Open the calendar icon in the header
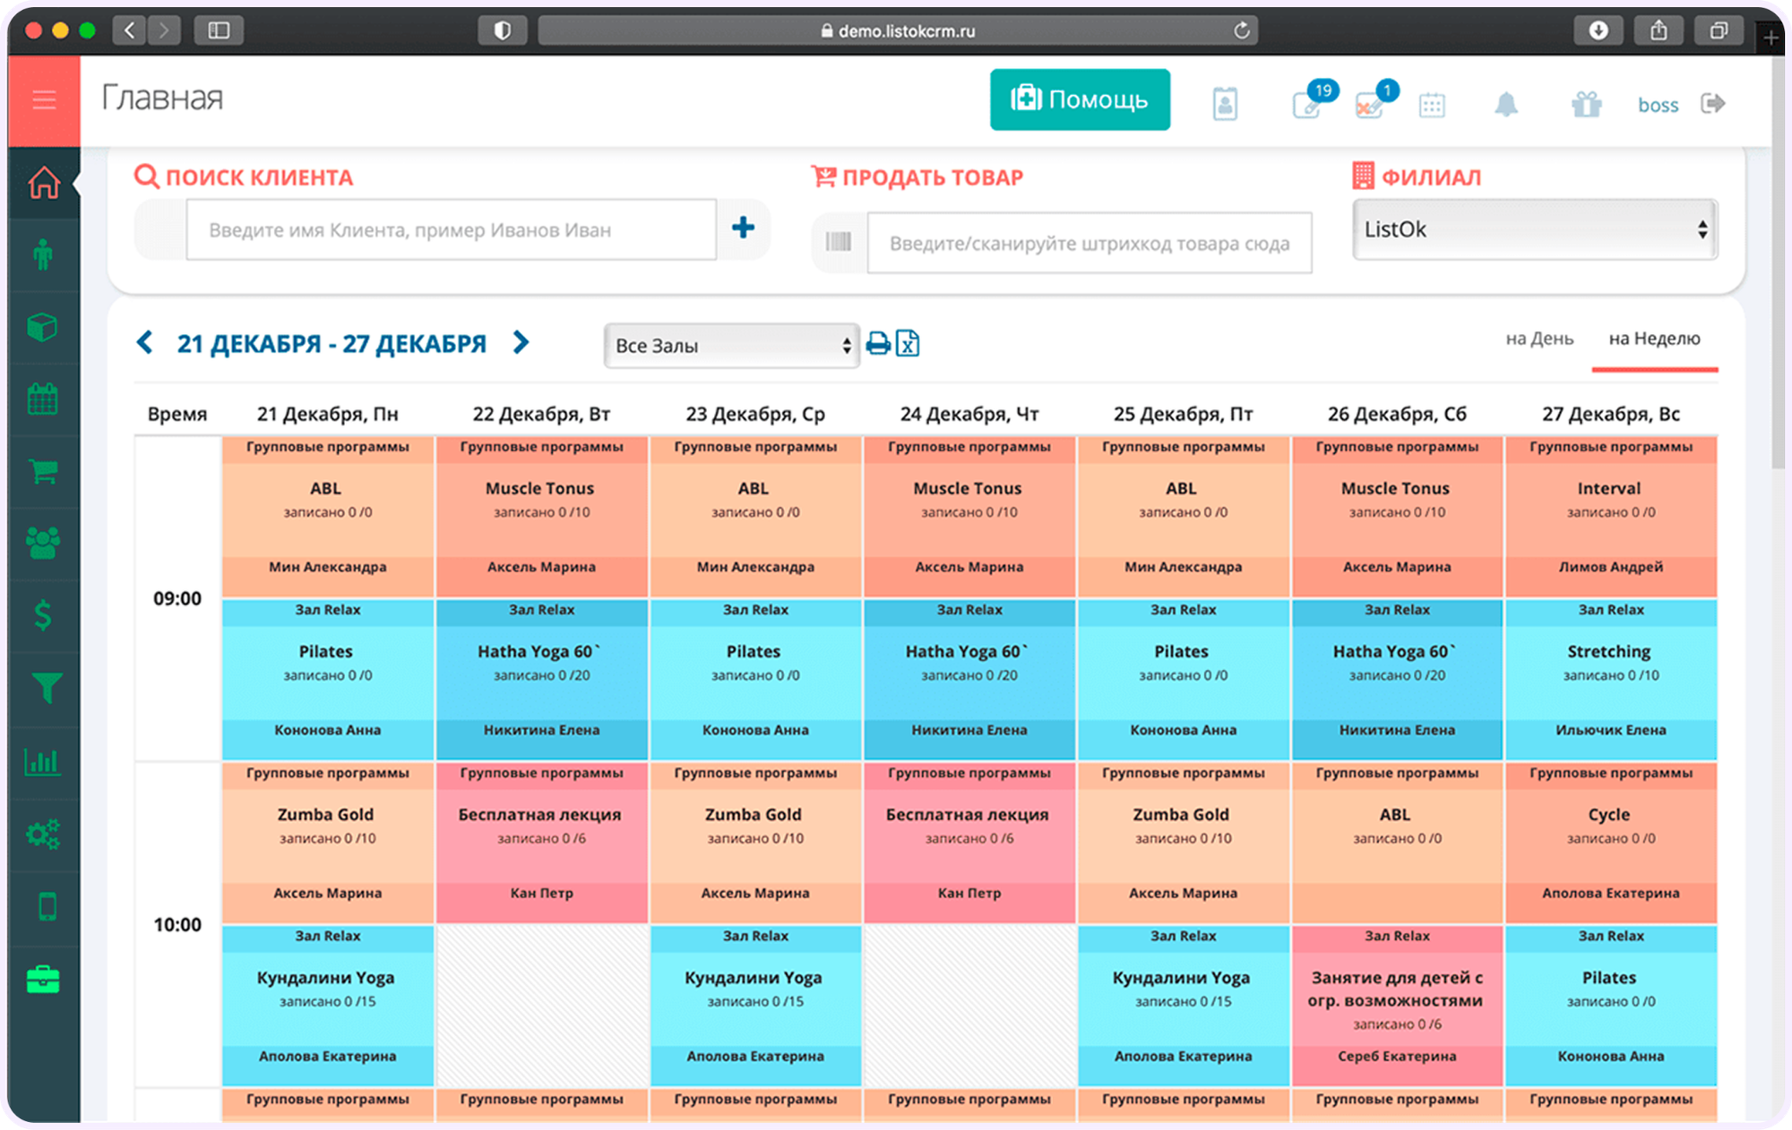 tap(1432, 105)
